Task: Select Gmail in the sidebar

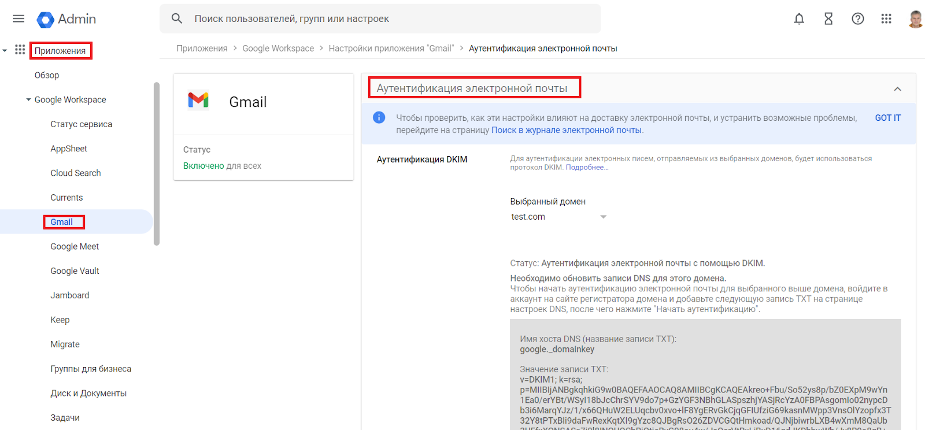Action: pos(61,222)
